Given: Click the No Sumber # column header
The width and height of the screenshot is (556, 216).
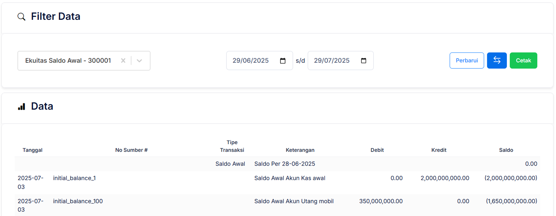Looking at the screenshot, I should (131, 150).
